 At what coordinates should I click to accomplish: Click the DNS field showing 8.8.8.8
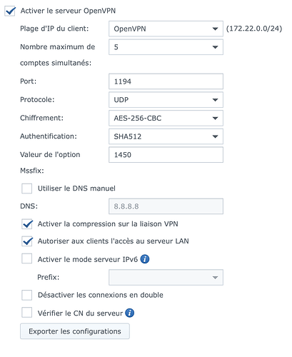[x=166, y=206]
